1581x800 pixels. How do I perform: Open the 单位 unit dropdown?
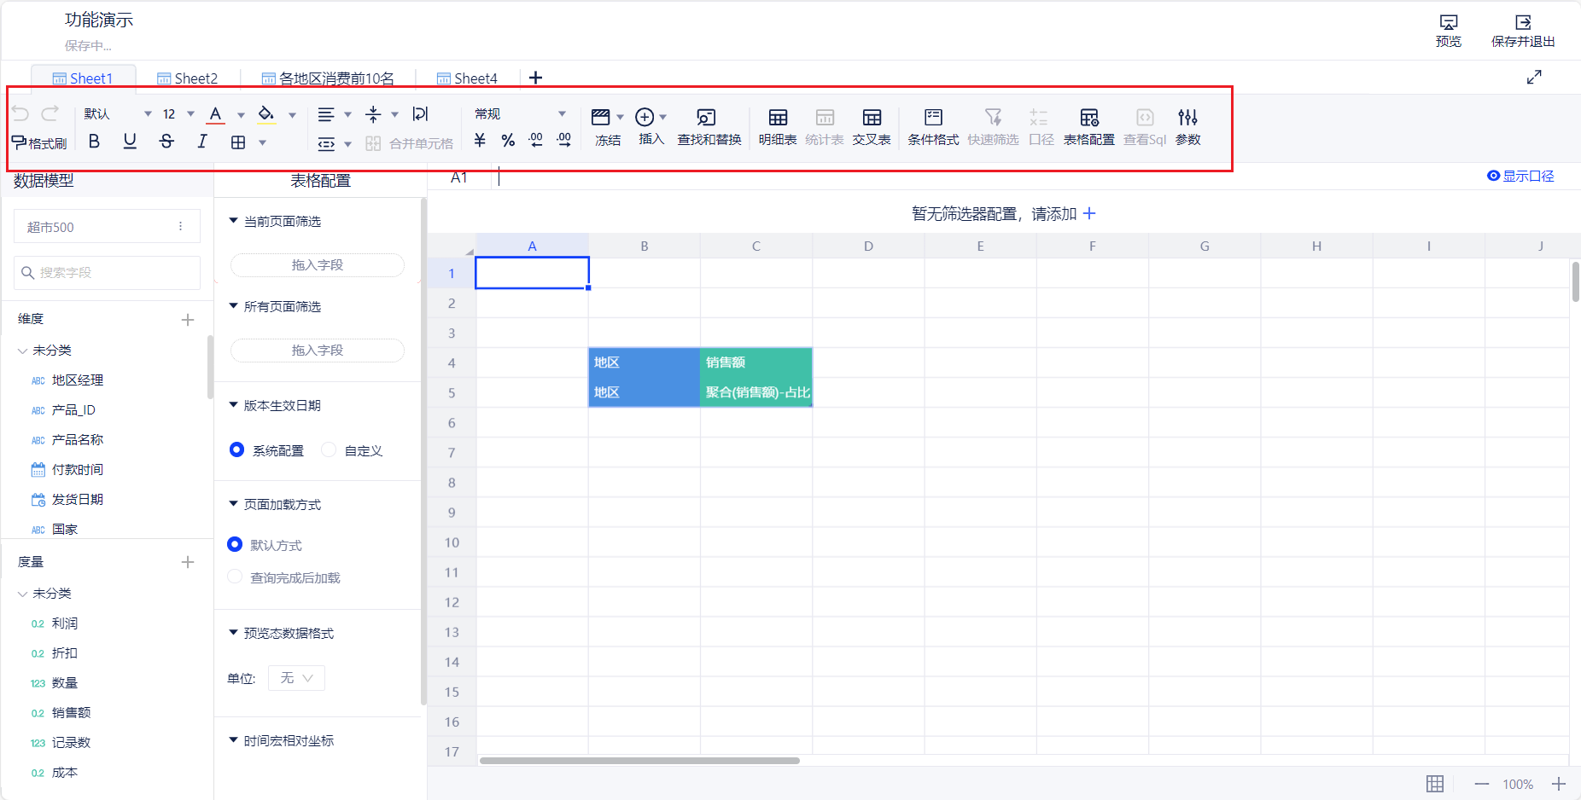click(296, 678)
